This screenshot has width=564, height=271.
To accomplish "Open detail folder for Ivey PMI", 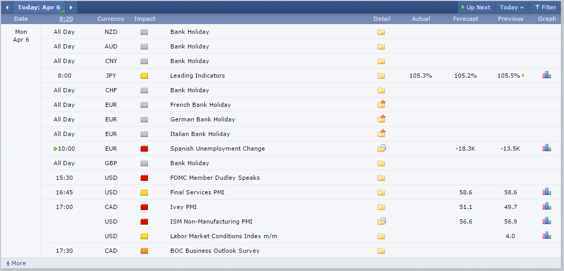I will pos(381,207).
